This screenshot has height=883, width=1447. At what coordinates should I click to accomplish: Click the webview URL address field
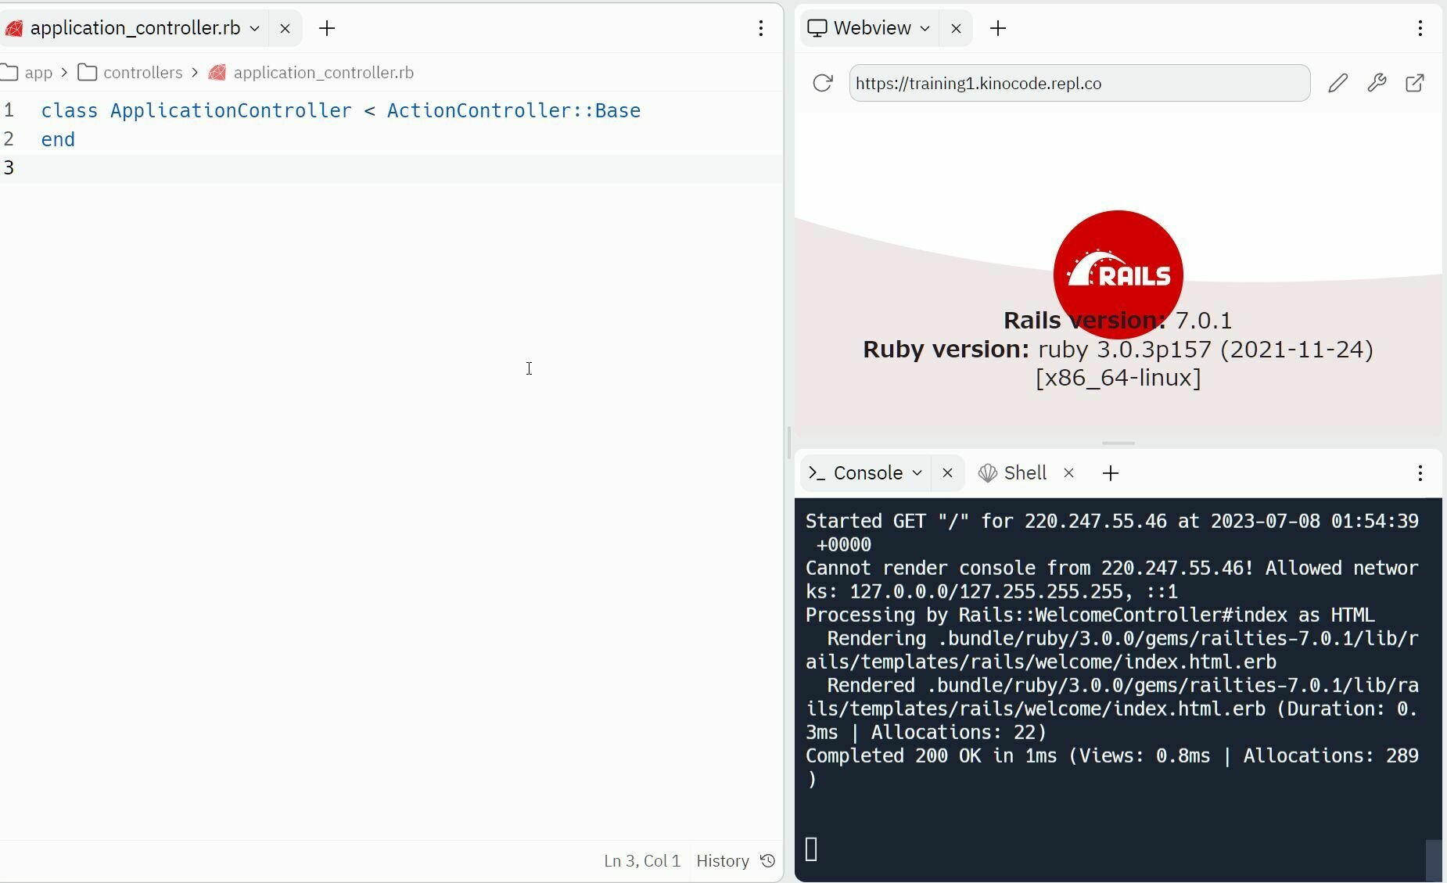[1079, 83]
